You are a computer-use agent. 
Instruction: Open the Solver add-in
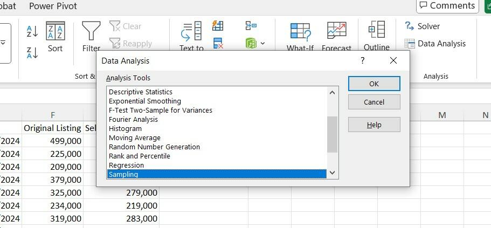(x=423, y=26)
